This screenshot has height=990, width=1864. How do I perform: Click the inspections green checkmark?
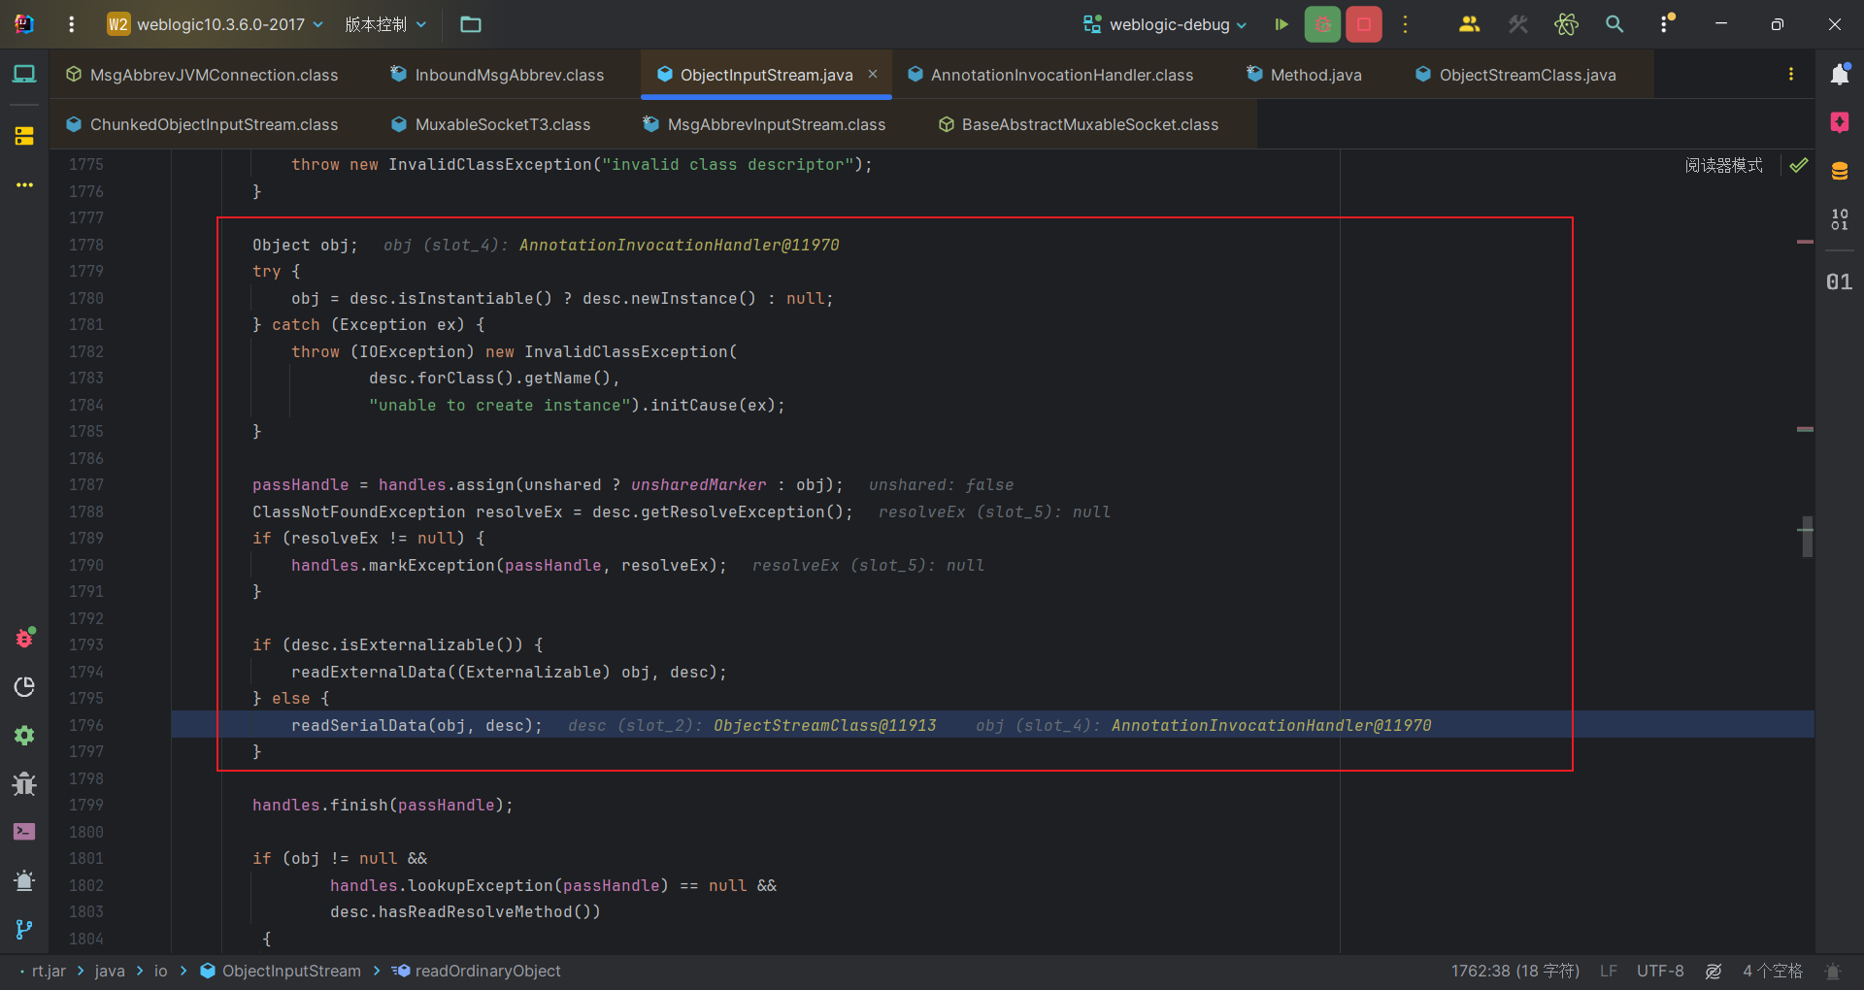coord(1799,165)
